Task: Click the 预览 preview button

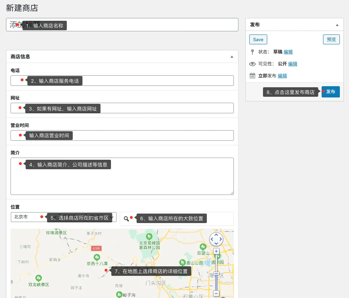Action: [x=331, y=39]
